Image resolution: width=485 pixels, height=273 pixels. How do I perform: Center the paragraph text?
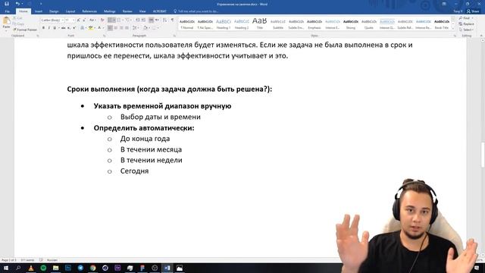[116, 28]
